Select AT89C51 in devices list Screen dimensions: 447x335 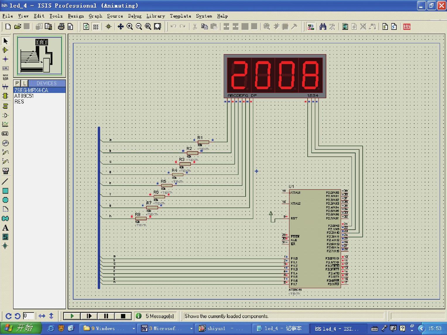(40, 96)
